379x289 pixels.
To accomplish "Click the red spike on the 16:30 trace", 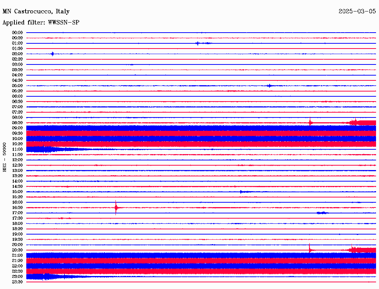I will click(x=116, y=208).
